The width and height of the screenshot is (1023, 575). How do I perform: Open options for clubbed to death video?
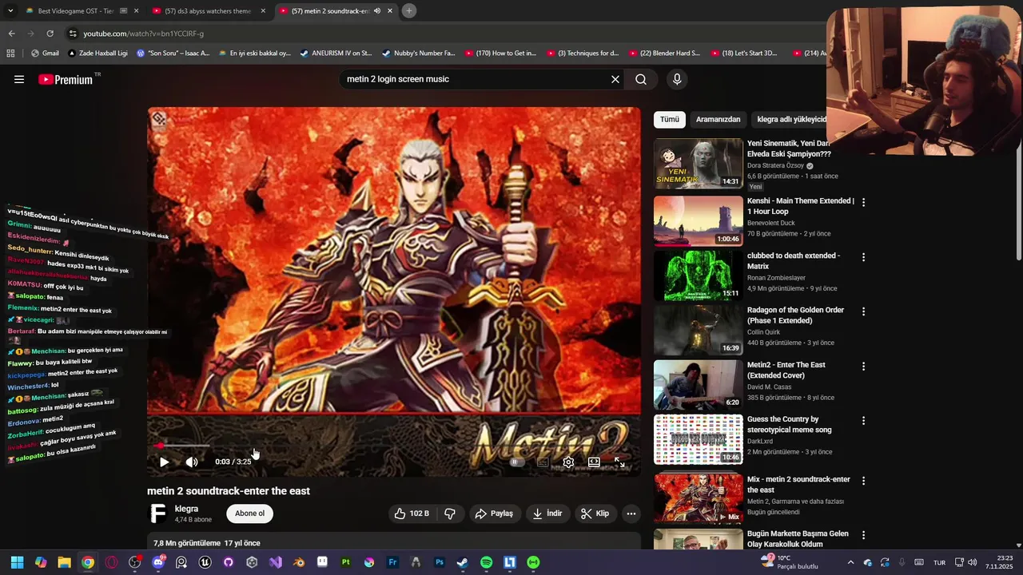(863, 257)
